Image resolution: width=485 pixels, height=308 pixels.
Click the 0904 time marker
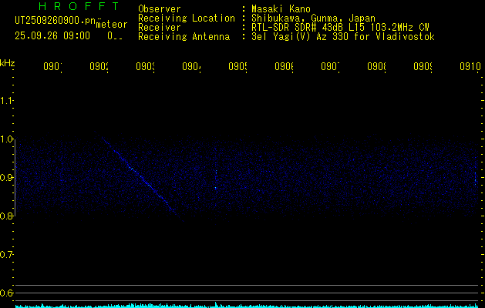(191, 66)
